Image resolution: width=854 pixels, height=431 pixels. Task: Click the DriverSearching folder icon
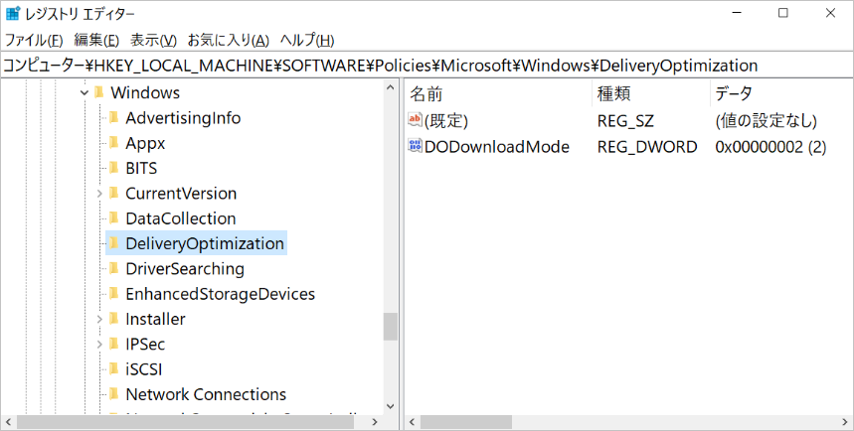pos(113,268)
